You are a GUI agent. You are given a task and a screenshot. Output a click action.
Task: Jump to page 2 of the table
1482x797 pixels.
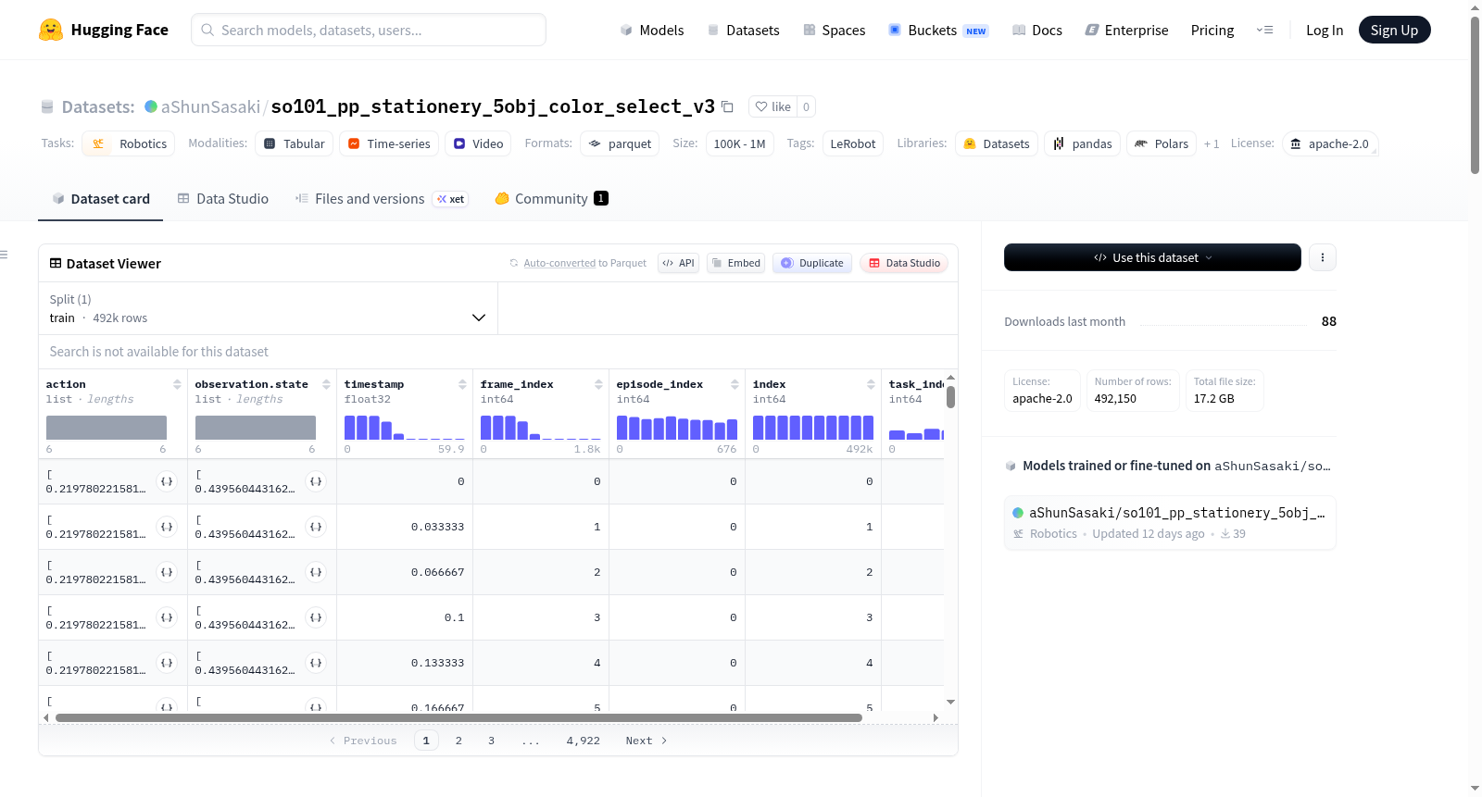pos(458,741)
